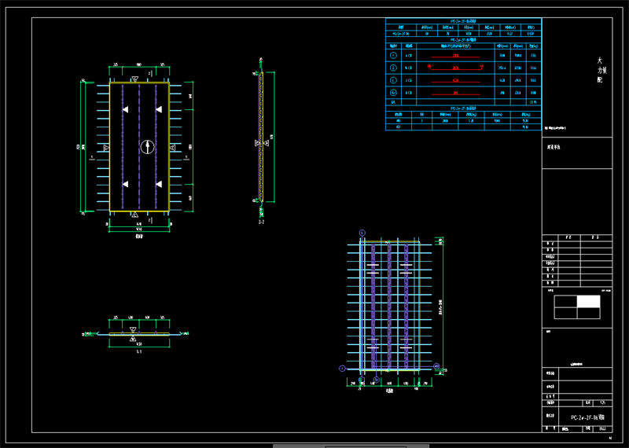Click the view title below the lower-right rebar plan
Image resolution: width=629 pixels, height=448 pixels.
tap(389, 391)
